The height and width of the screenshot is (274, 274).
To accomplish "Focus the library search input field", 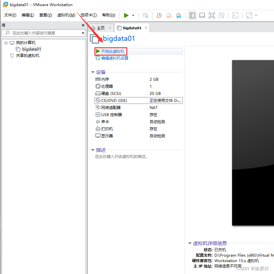I will pos(44,33).
